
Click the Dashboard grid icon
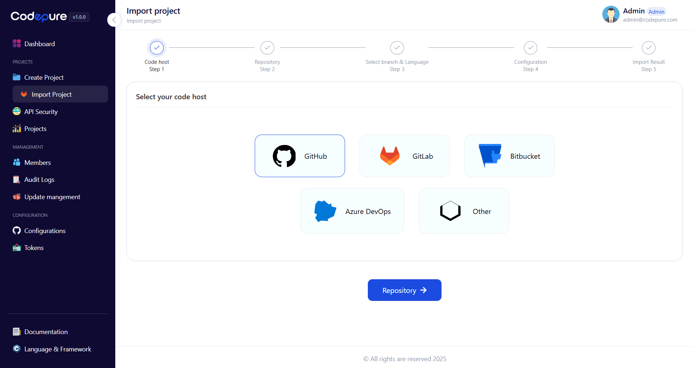tap(17, 44)
